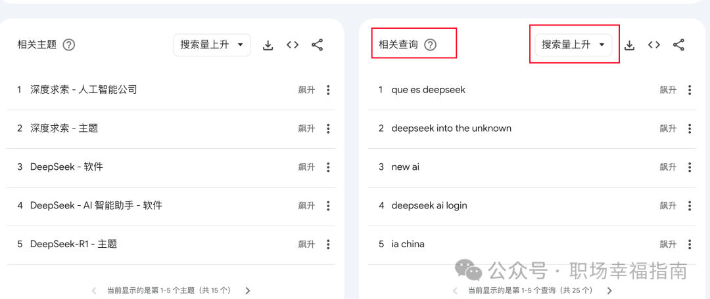Open more options for 深度求索 - 人工智能公司
The height and width of the screenshot is (299, 710).
(x=328, y=90)
